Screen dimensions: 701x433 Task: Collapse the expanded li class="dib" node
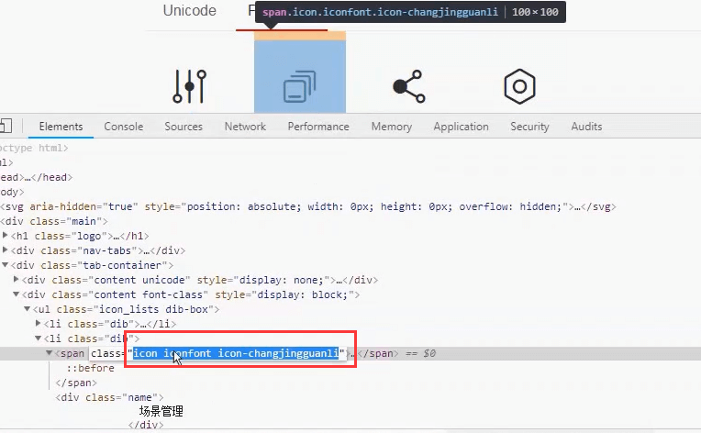(38, 339)
